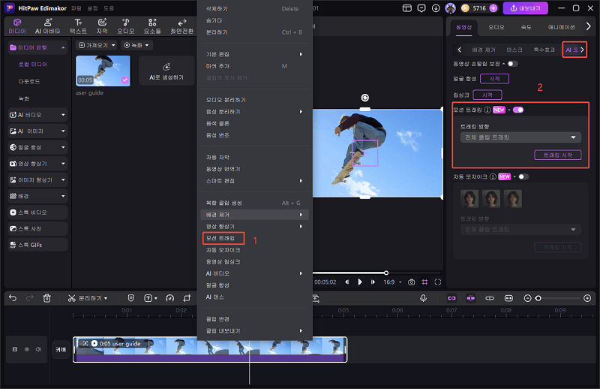The height and width of the screenshot is (389, 600).
Task: Click the redo arrow in timeline toolbar
Action: (30, 298)
